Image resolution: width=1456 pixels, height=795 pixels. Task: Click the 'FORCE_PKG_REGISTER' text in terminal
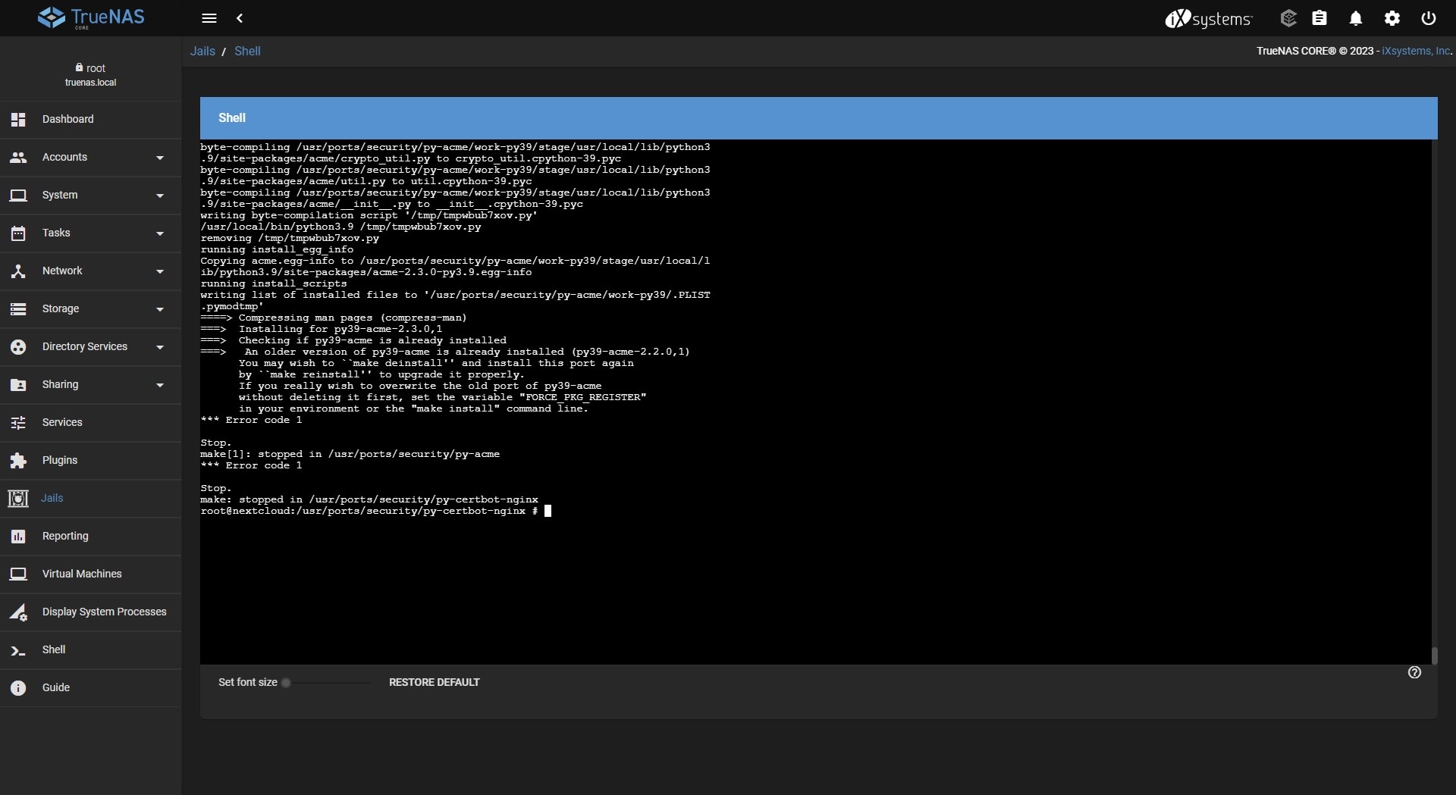click(582, 397)
